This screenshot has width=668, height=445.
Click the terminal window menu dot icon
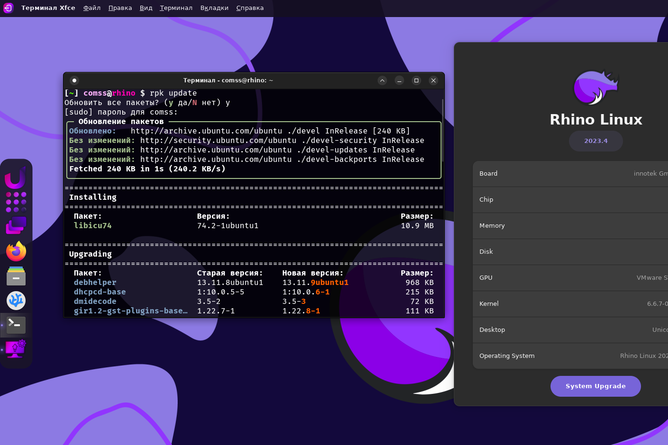coord(74,80)
